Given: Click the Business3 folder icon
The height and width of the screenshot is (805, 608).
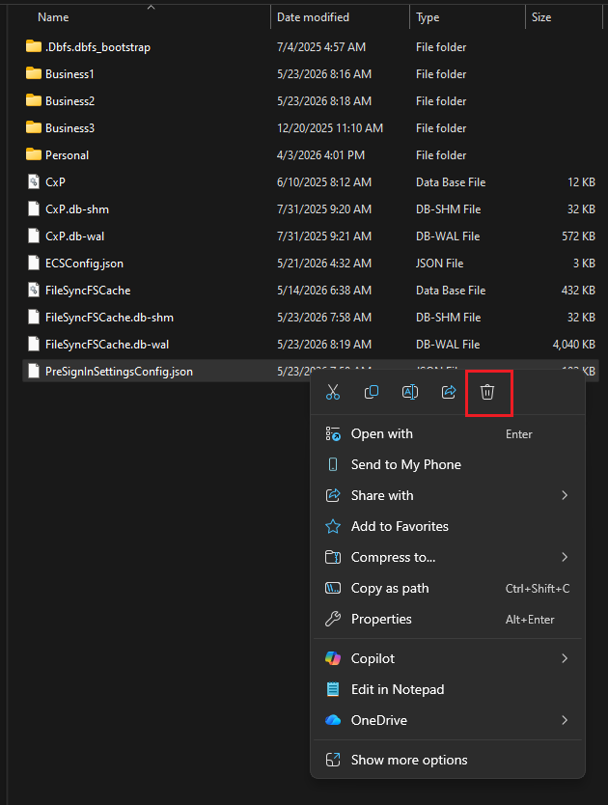Looking at the screenshot, I should tap(34, 127).
